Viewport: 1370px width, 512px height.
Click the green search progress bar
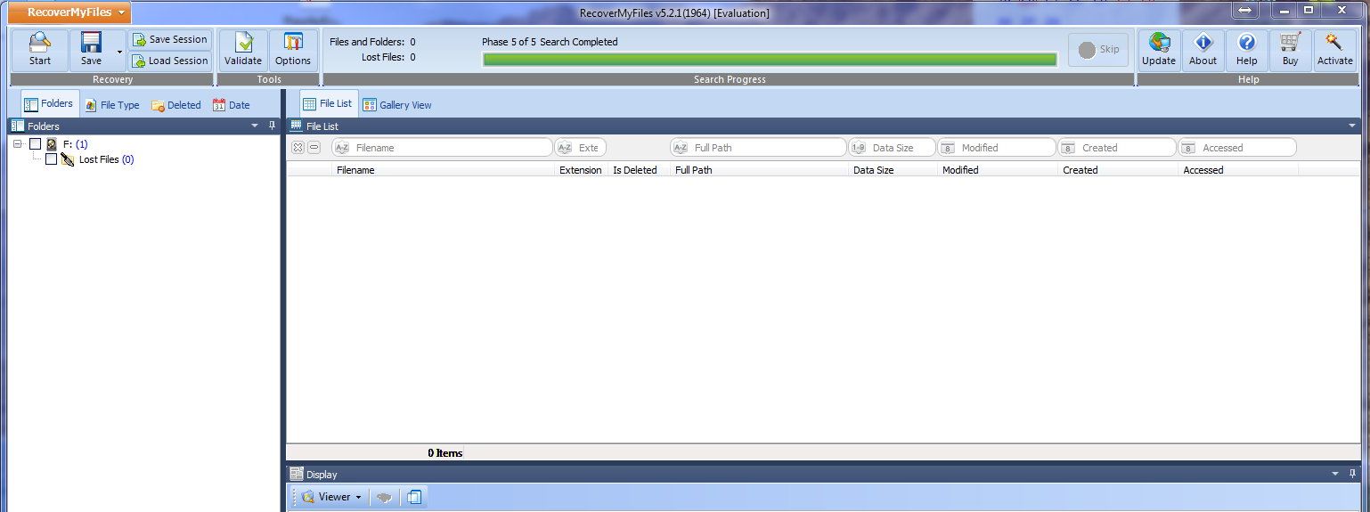[770, 60]
